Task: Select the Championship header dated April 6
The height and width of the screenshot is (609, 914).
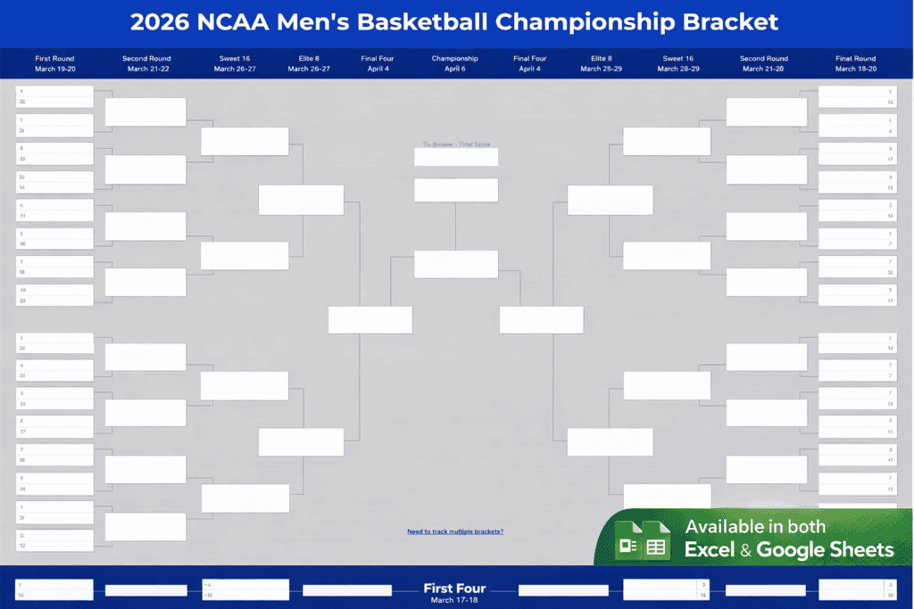Action: (455, 63)
